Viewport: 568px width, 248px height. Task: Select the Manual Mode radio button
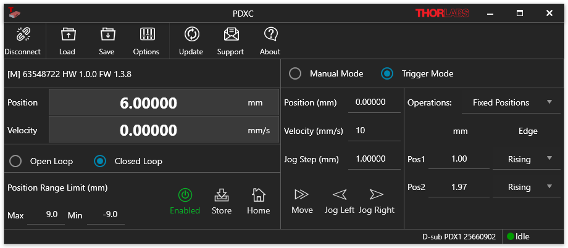point(296,74)
